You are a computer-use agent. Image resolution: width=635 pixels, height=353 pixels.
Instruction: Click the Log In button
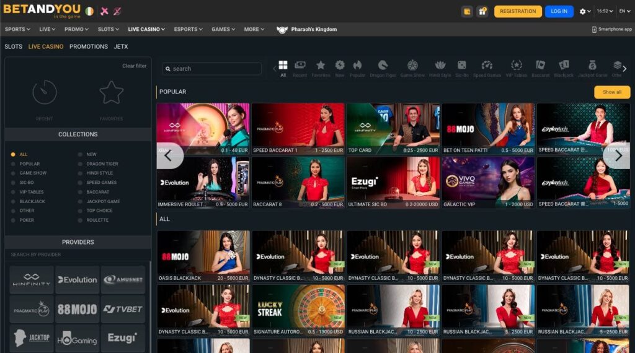tap(559, 11)
